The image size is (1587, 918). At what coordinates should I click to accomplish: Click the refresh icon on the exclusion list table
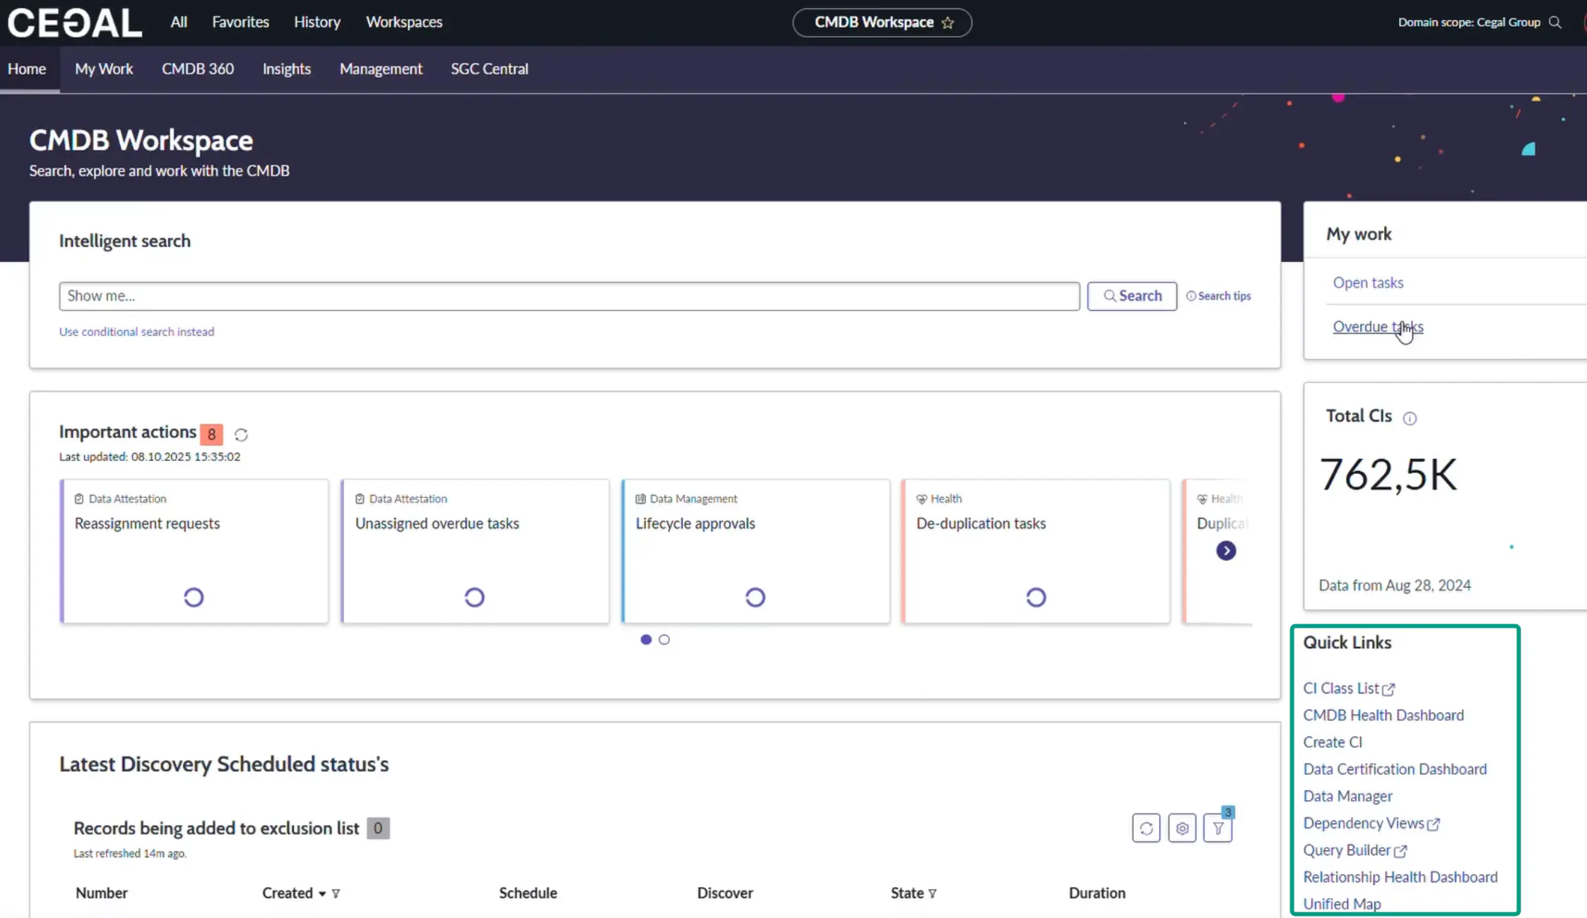coord(1145,828)
